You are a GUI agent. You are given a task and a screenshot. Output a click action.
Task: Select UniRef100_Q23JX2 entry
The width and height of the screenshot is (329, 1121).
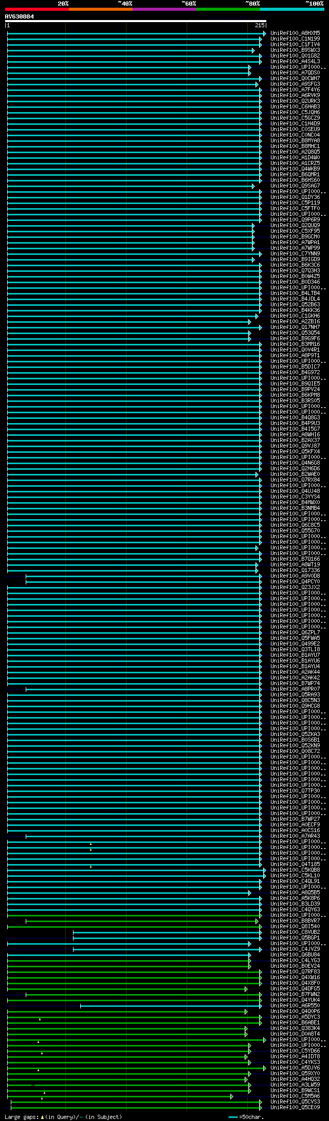point(295,587)
